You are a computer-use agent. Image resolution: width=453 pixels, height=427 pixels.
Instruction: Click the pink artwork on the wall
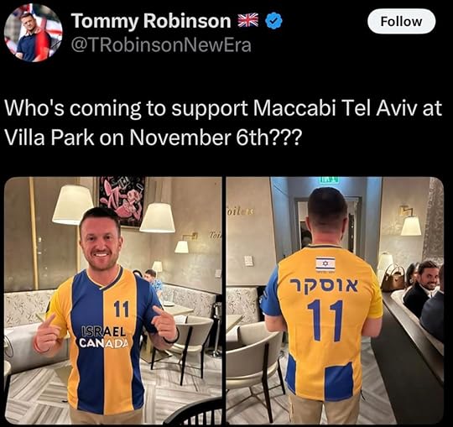tap(122, 201)
